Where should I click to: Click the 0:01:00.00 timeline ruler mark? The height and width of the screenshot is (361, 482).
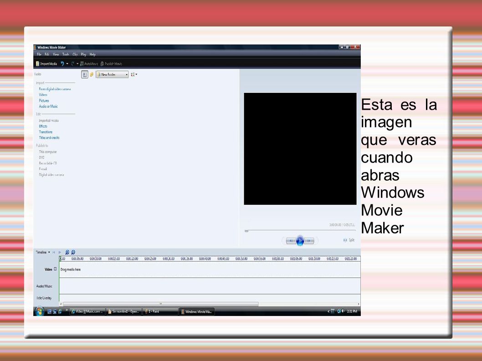278,259
